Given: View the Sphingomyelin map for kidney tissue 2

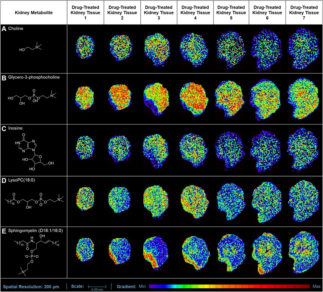Looking at the screenshot, I should (120, 252).
